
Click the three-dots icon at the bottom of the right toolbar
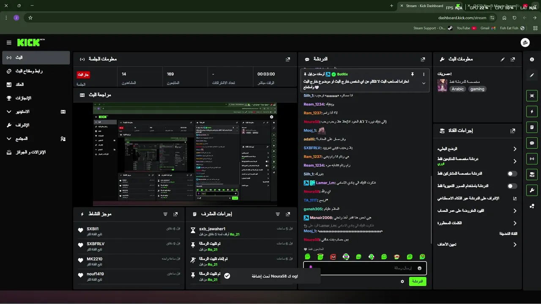click(532, 206)
